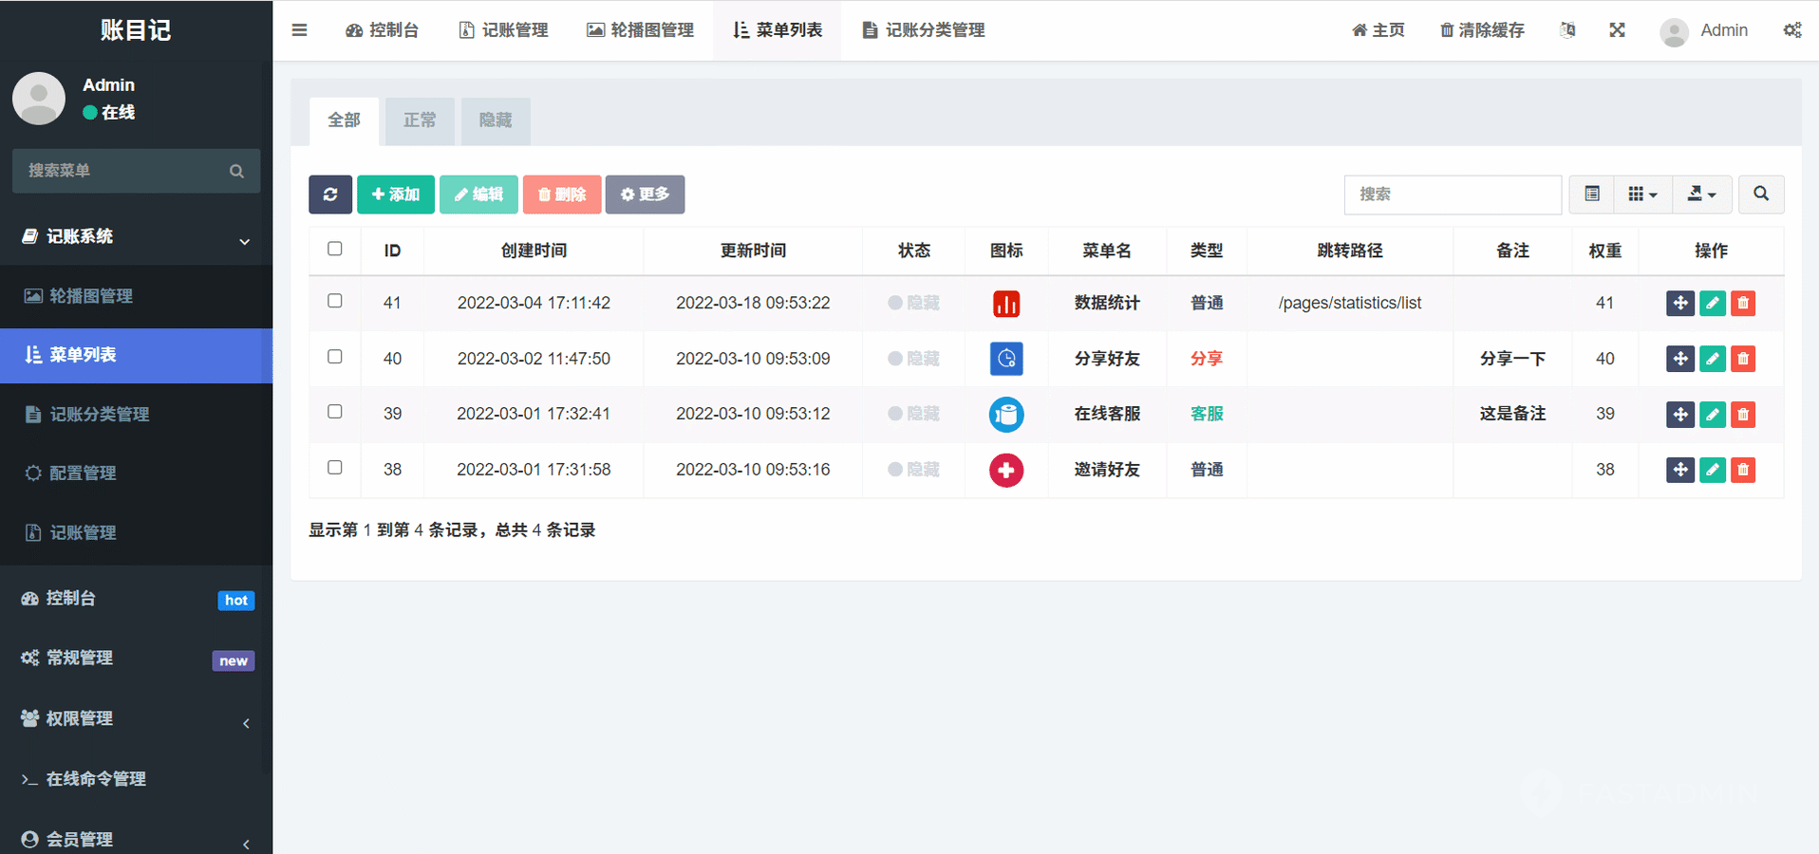Open the columns visibility dropdown
The height and width of the screenshot is (854, 1819).
(1642, 195)
